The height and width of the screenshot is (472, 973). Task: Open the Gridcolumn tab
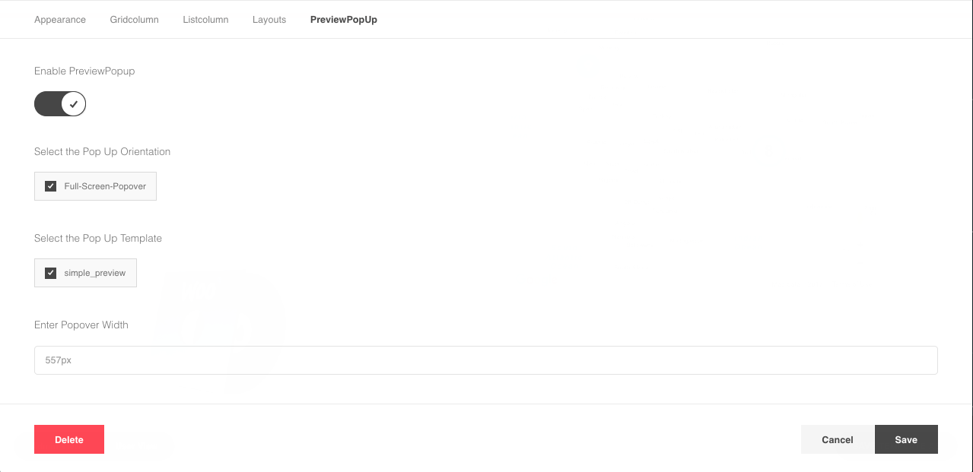click(134, 20)
